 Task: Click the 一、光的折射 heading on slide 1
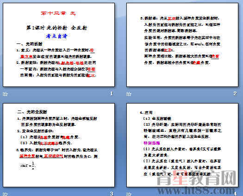30,44
